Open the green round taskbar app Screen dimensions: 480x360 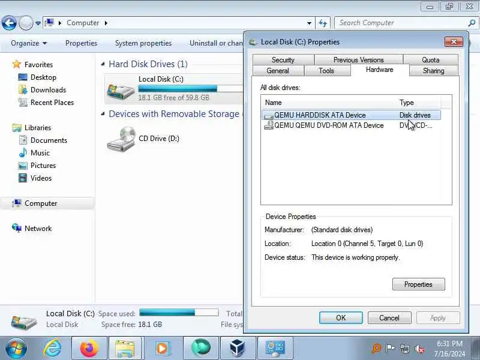coord(200,348)
